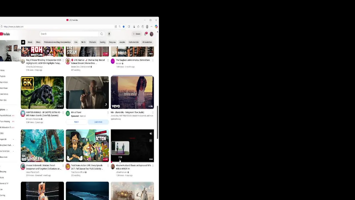The width and height of the screenshot is (355, 200).
Task: Open the Total Drama Action thumbnail
Action: tap(87, 146)
